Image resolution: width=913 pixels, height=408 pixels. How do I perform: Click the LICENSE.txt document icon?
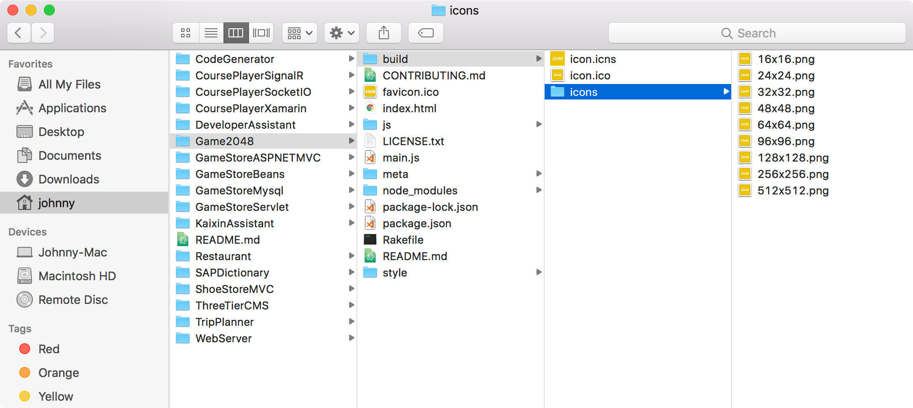(x=370, y=141)
